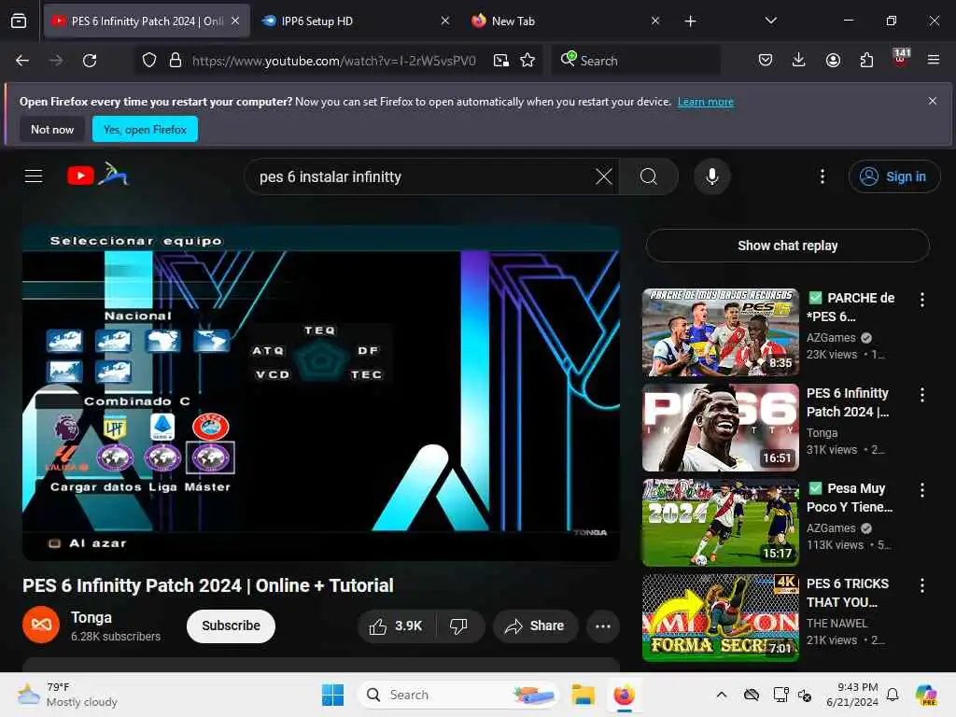Focus the Firefox Search box
The width and height of the screenshot is (956, 717).
click(636, 61)
